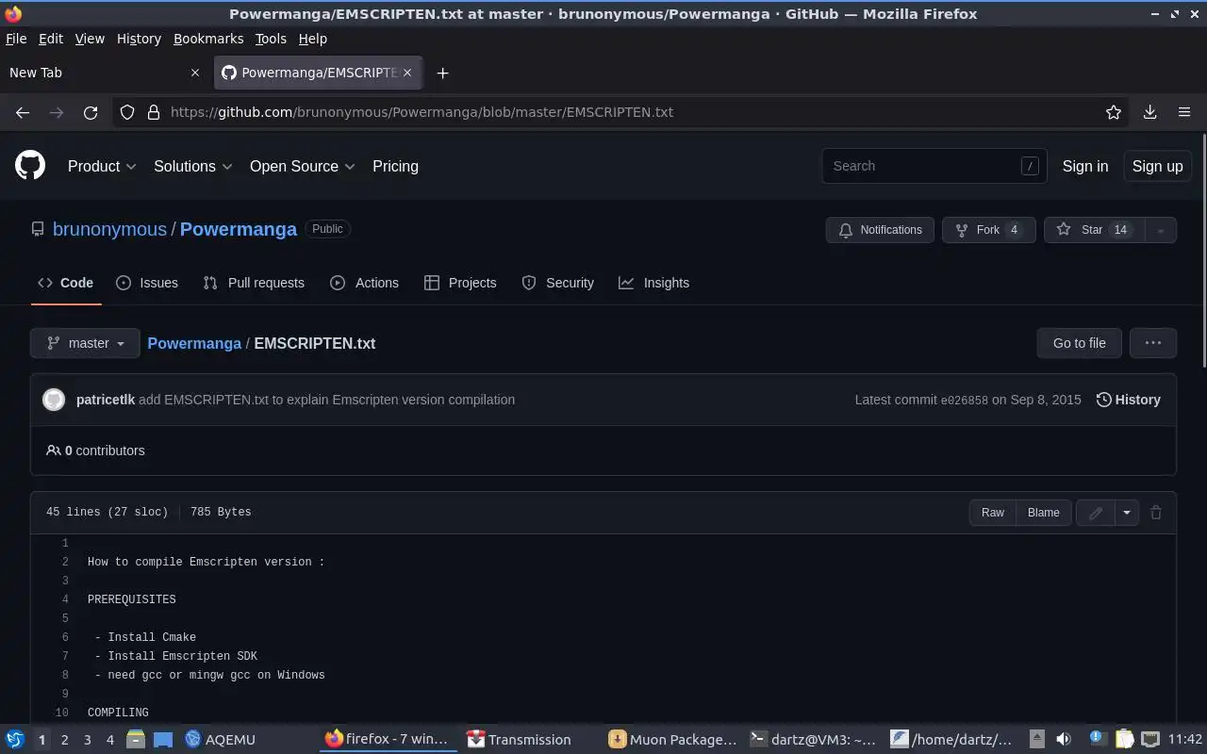Open the Blame view
Screen dimensions: 1207x754
tap(1043, 513)
